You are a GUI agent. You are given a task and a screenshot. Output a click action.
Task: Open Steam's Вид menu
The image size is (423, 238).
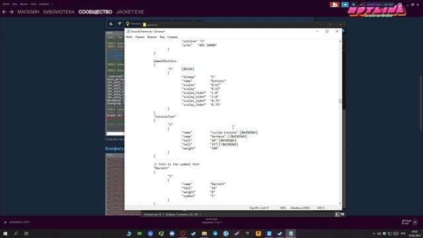click(x=15, y=4)
